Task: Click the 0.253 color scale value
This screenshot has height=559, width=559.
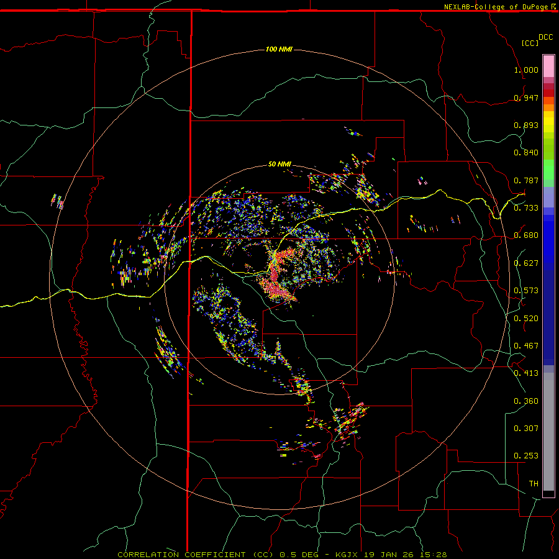Action: pyautogui.click(x=526, y=456)
